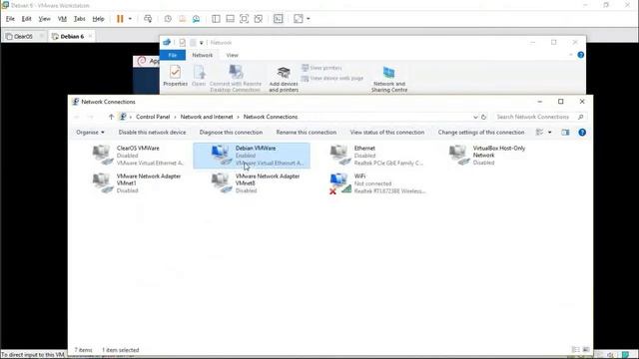639x359 pixels.
Task: Toggle the preview pane icon
Action: (x=565, y=133)
